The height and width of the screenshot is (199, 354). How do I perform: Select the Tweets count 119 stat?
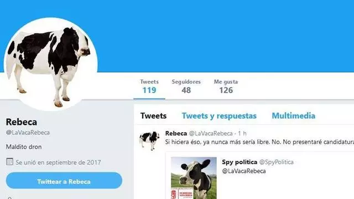(149, 86)
